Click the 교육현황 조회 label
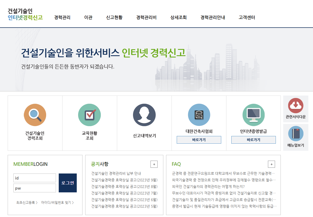313x217 pixels. click(x=89, y=136)
